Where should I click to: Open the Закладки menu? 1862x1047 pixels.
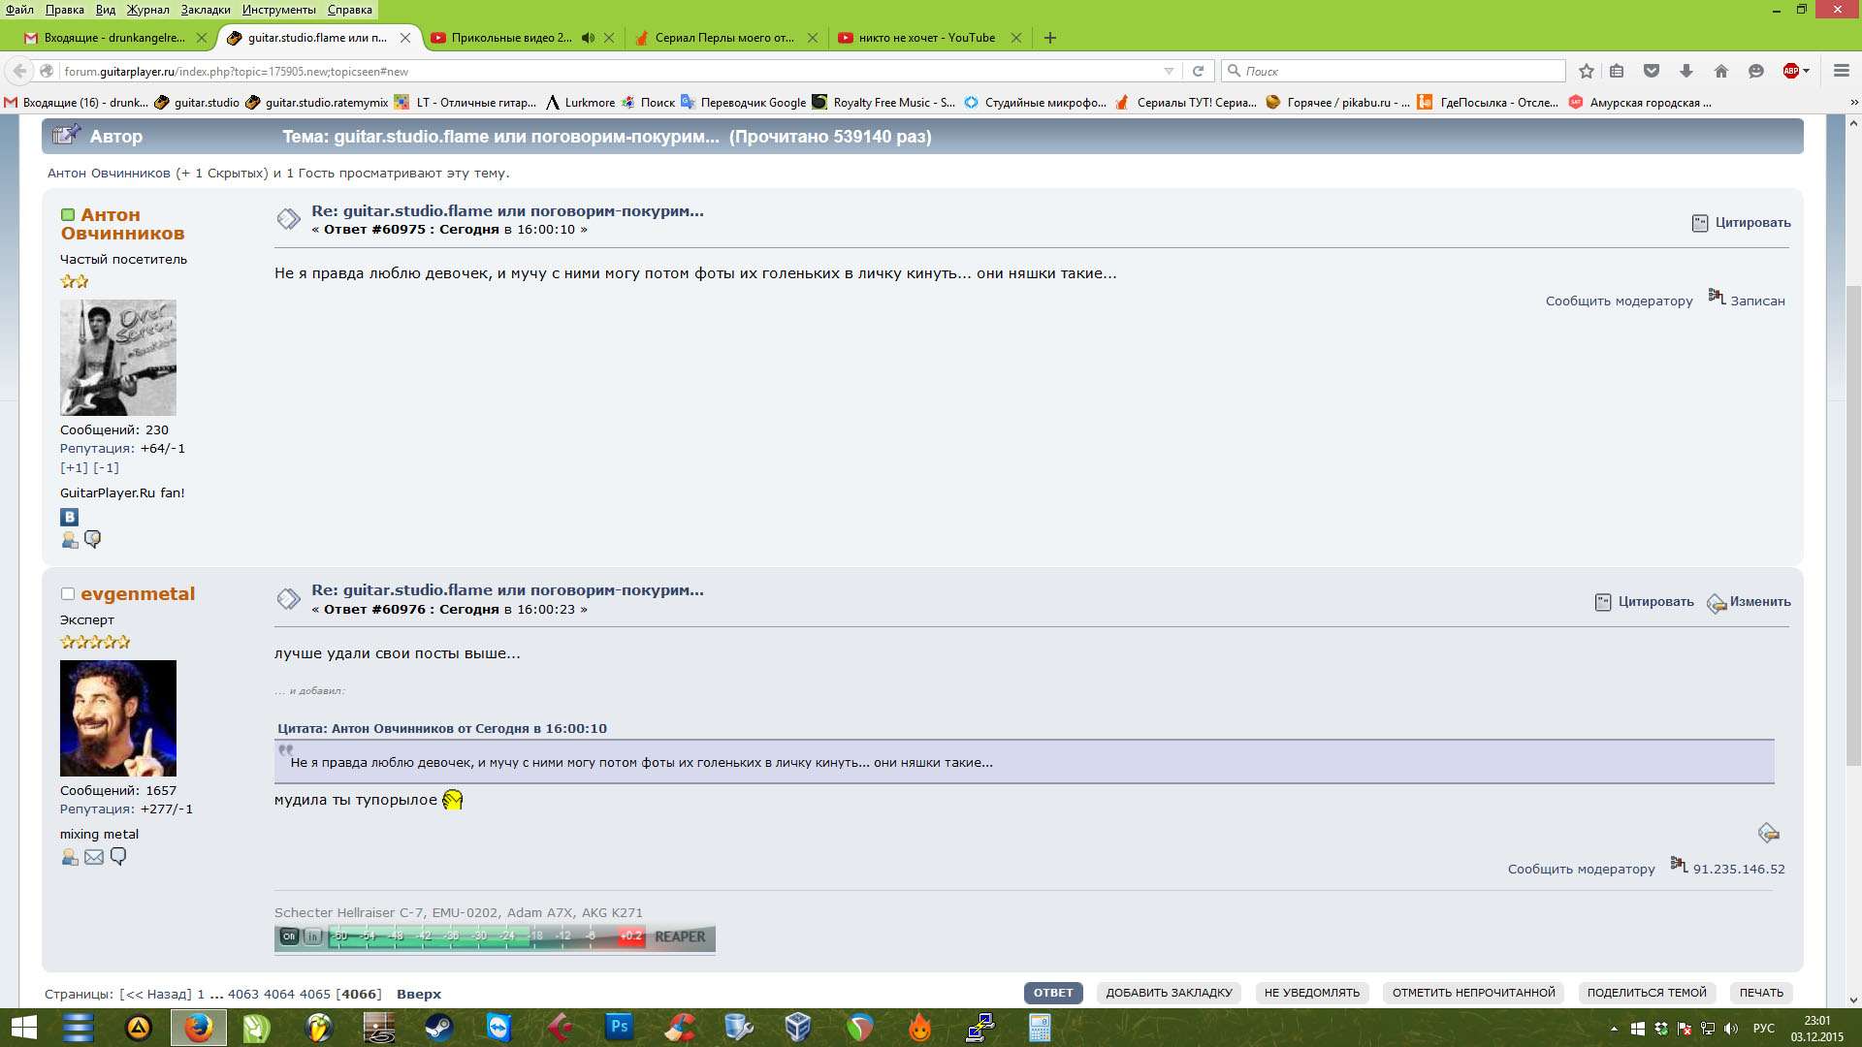point(206,10)
